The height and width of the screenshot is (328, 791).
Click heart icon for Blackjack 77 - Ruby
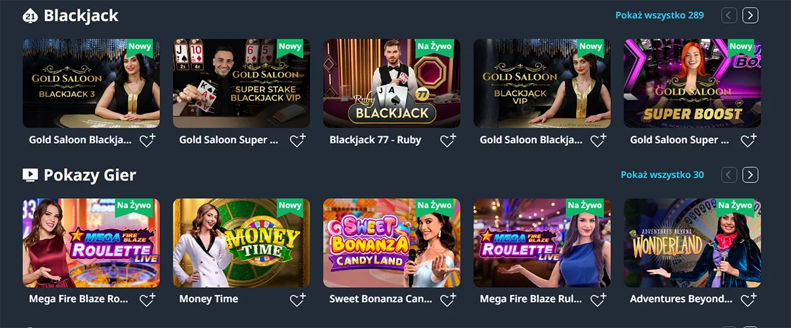click(448, 140)
